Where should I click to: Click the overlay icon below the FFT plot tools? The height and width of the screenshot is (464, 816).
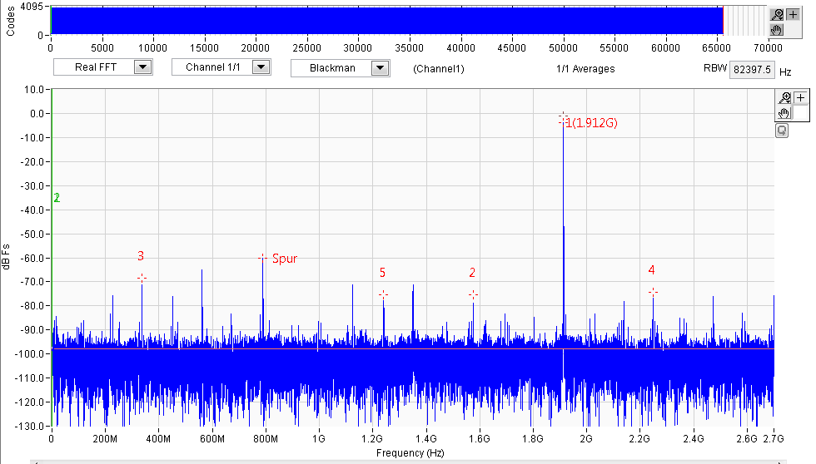[x=782, y=131]
